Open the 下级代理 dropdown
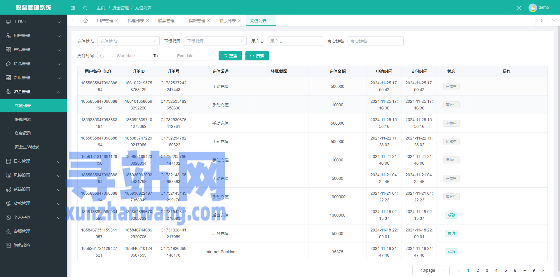 point(215,41)
